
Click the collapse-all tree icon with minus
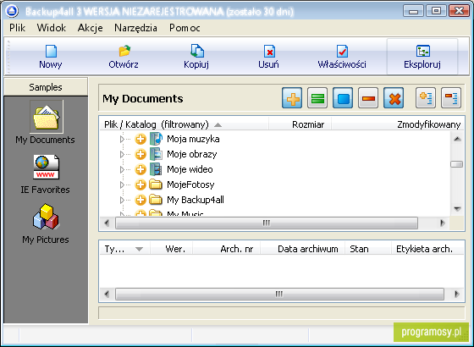tap(451, 98)
